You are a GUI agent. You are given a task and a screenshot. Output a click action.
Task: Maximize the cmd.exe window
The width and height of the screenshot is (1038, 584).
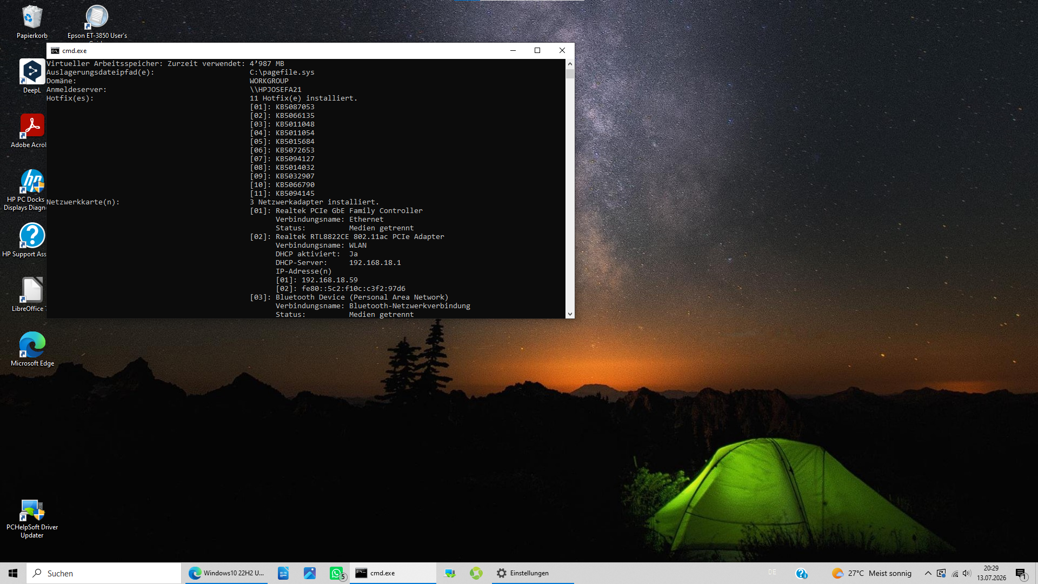537,51
